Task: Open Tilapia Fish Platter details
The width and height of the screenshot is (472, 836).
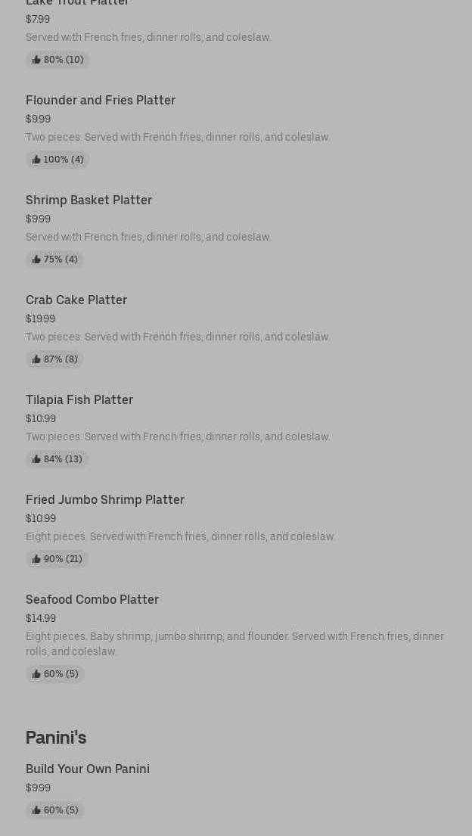Action: (79, 399)
